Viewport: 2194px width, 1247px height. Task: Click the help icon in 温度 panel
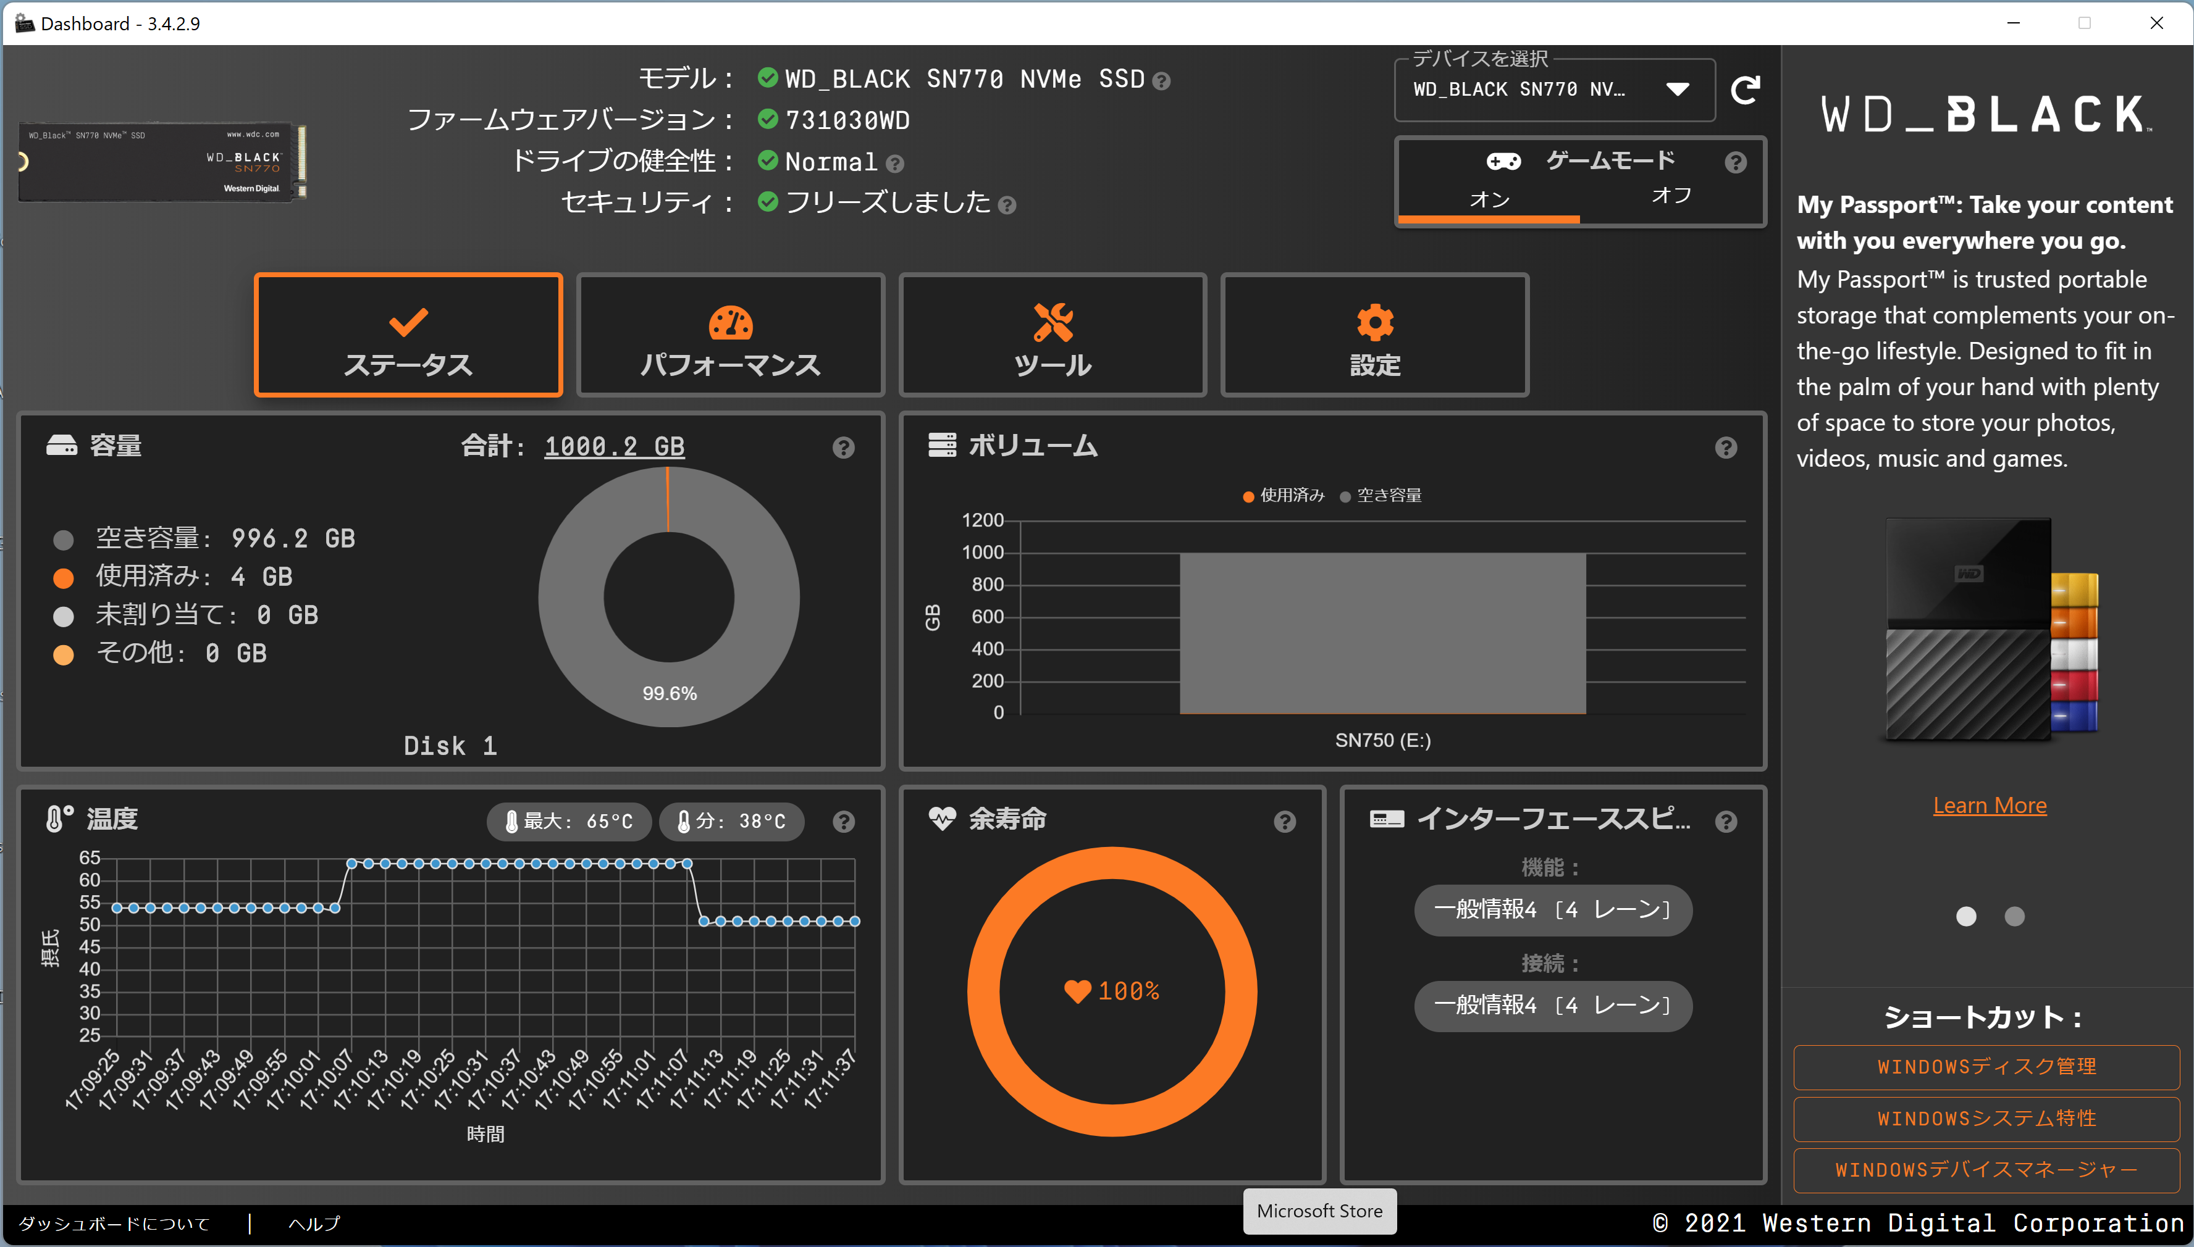pyautogui.click(x=843, y=822)
